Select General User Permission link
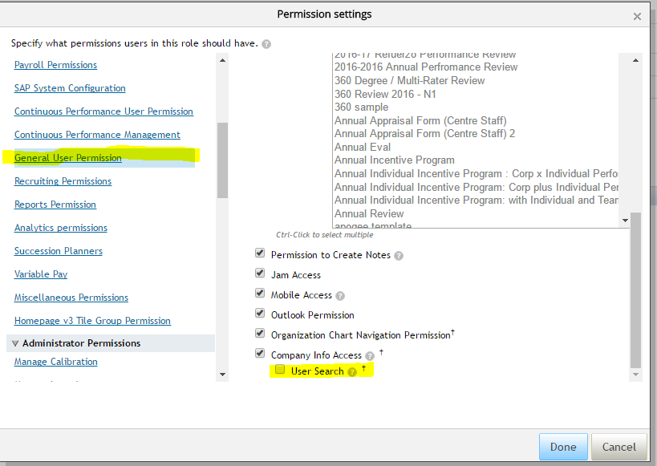The height and width of the screenshot is (466, 657). tap(68, 158)
